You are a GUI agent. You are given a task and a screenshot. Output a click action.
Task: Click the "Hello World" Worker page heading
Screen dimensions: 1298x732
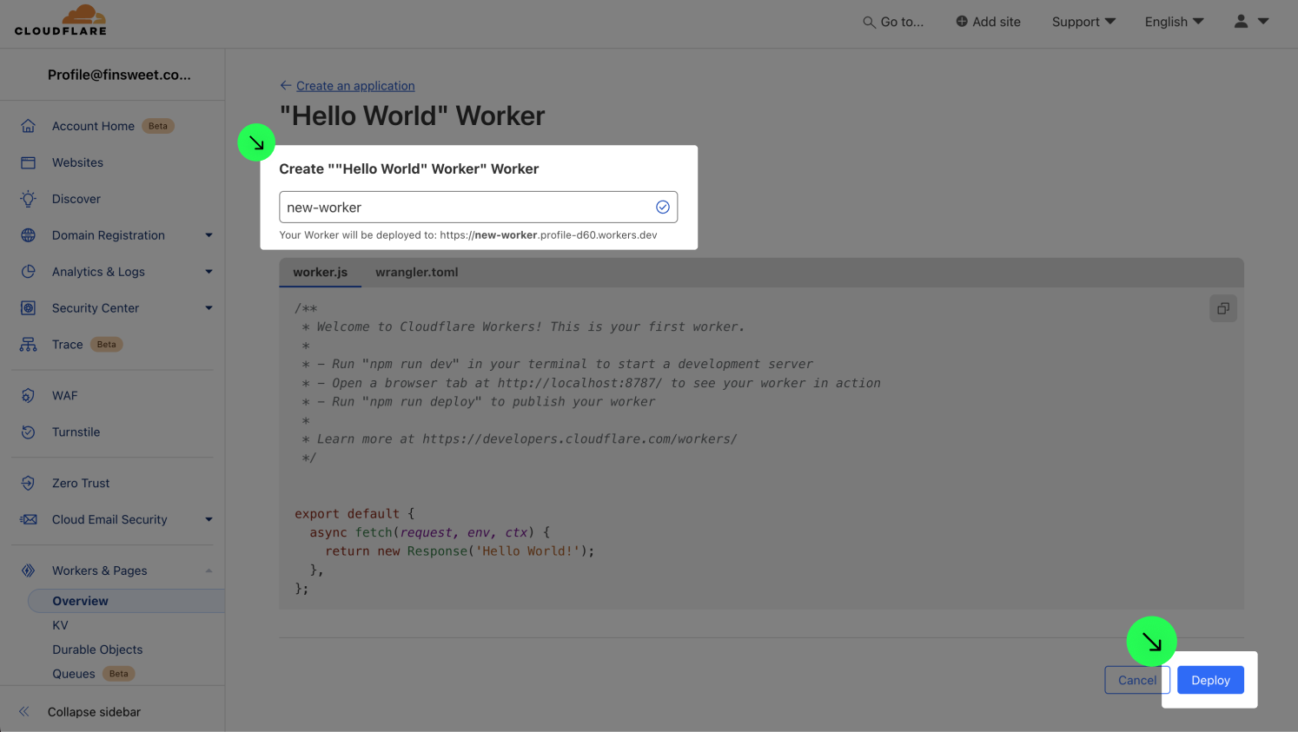(x=413, y=115)
